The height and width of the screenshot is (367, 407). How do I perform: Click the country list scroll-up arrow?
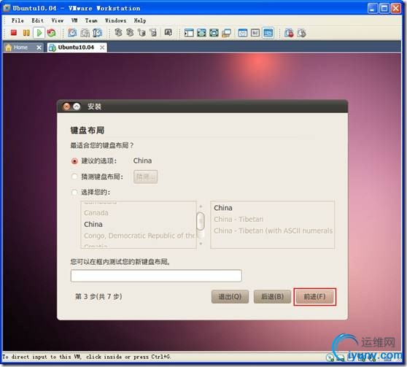201,206
